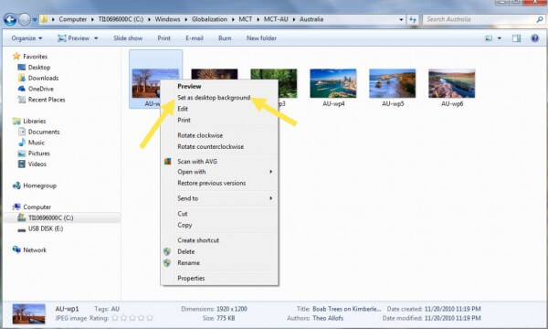The width and height of the screenshot is (548, 329).
Task: Click the Back navigation arrow button
Action: point(10,19)
